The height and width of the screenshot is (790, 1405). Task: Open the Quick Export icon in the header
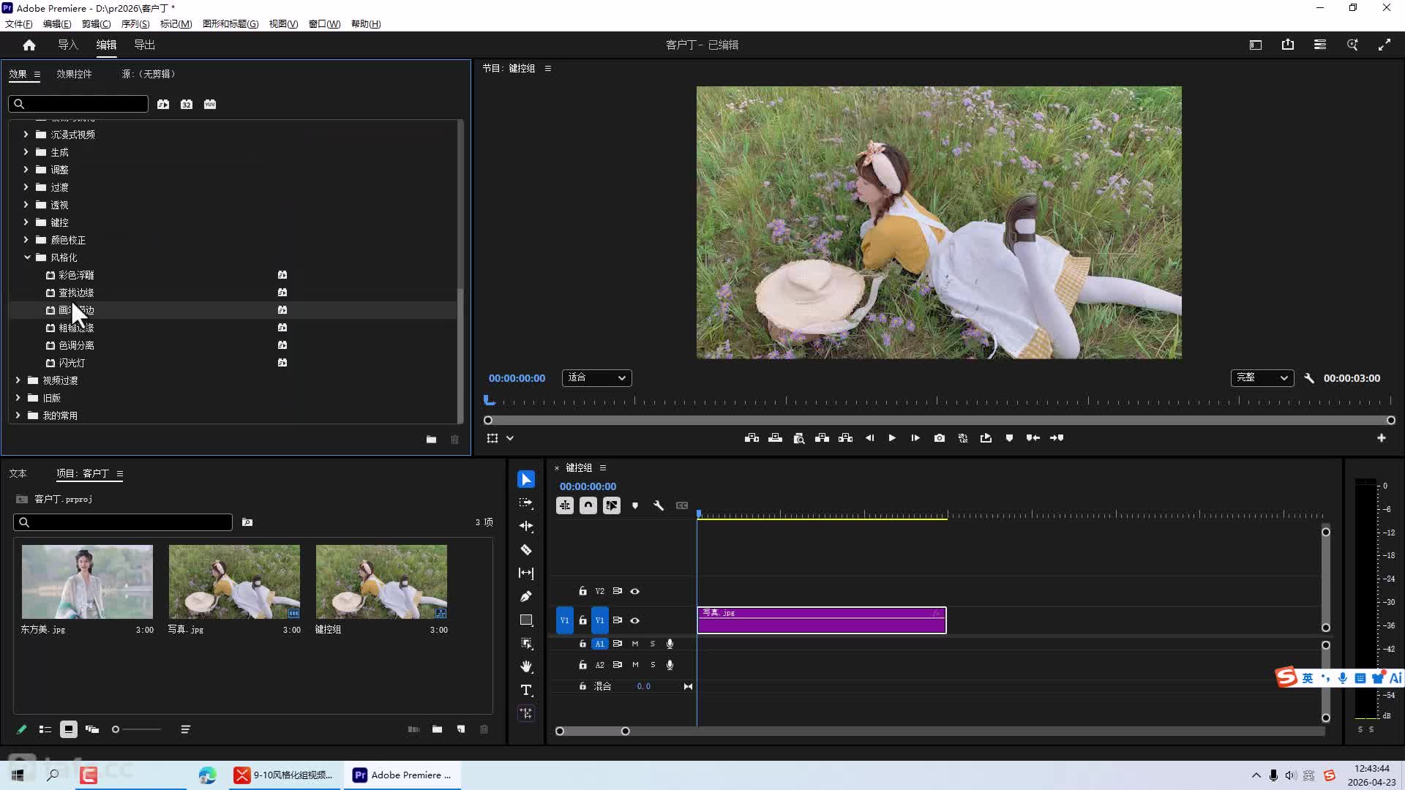point(1288,45)
